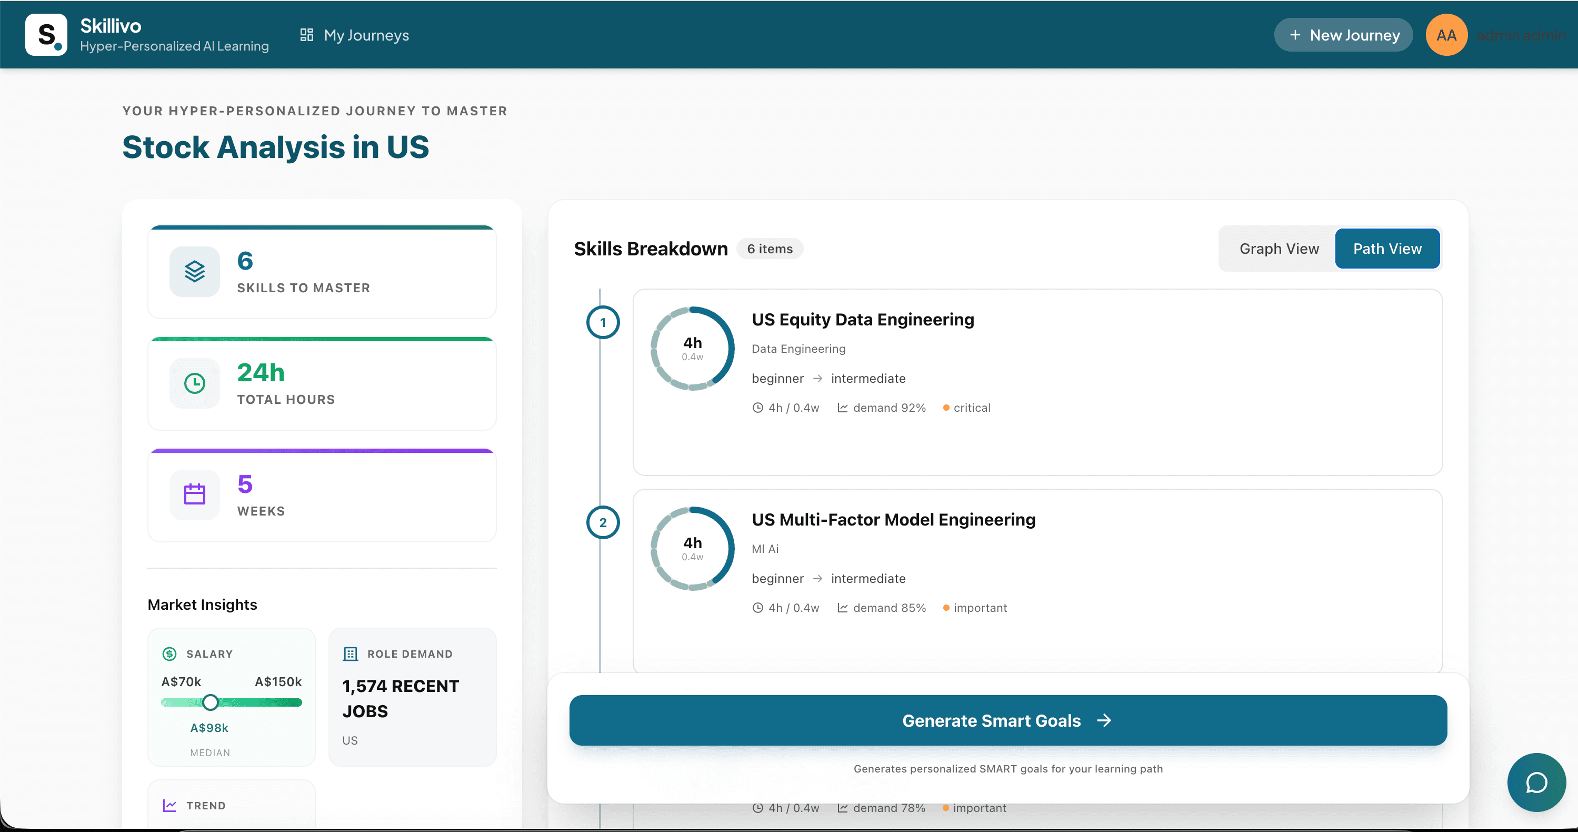Click the A$70k salary minimum
The width and height of the screenshot is (1578, 832).
pos(181,681)
